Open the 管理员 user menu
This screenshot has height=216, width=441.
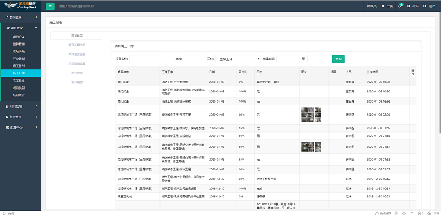pyautogui.click(x=371, y=6)
